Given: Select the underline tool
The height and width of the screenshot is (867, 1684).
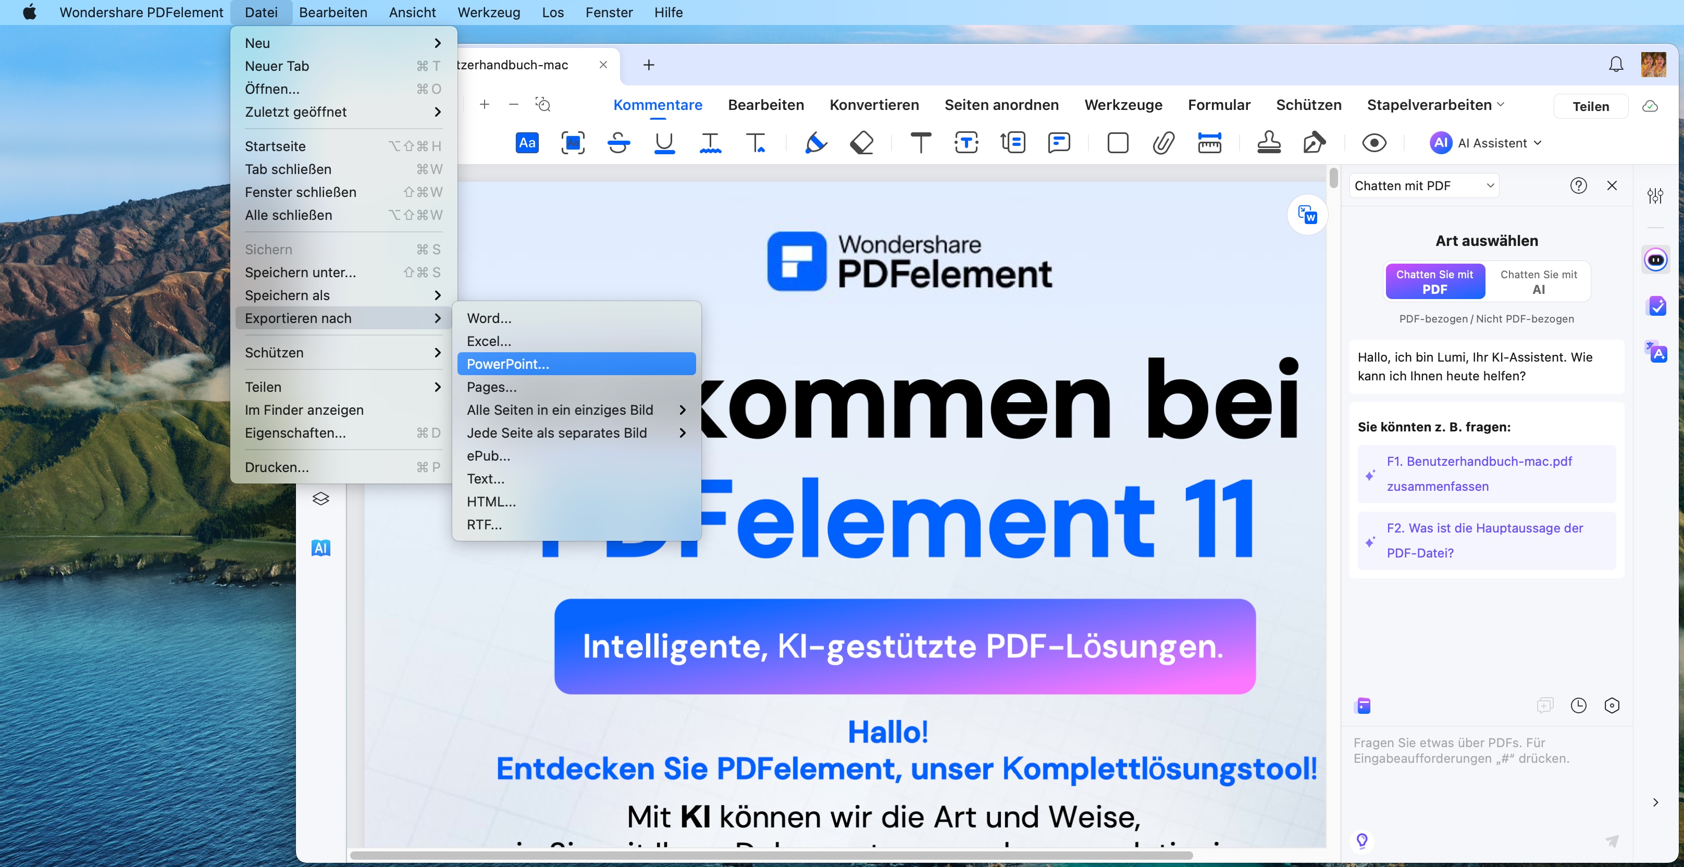Looking at the screenshot, I should coord(664,143).
